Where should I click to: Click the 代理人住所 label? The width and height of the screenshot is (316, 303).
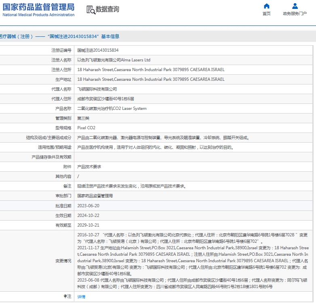point(61,99)
